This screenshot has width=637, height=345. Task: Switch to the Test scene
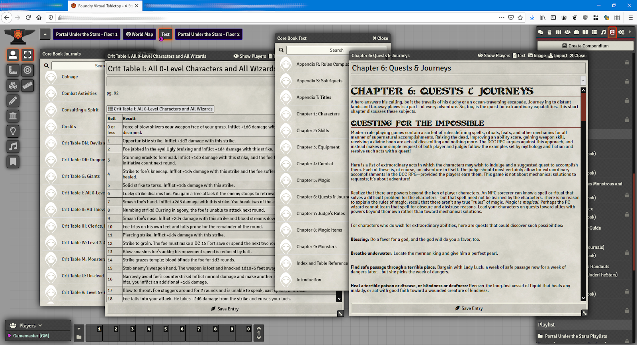166,34
